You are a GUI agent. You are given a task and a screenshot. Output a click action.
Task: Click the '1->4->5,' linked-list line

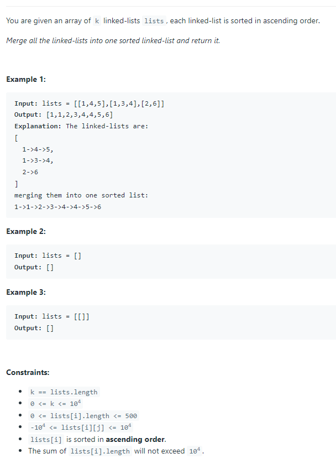pyautogui.click(x=38, y=149)
